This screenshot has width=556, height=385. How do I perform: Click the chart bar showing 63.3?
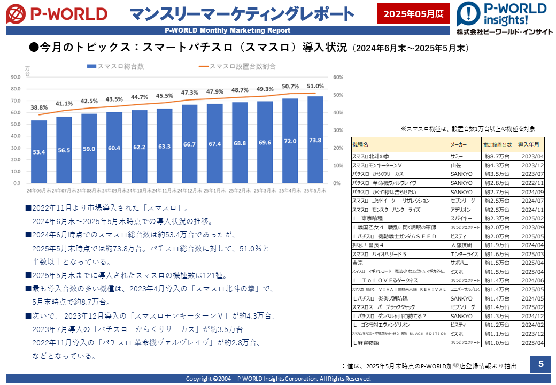pos(165,146)
